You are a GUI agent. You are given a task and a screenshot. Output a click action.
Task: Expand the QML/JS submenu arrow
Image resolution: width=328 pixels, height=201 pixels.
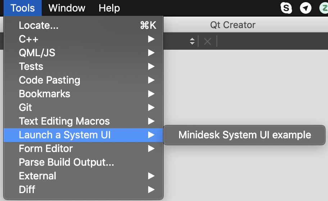151,53
